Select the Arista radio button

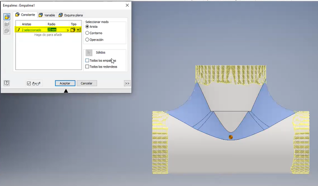(87, 27)
